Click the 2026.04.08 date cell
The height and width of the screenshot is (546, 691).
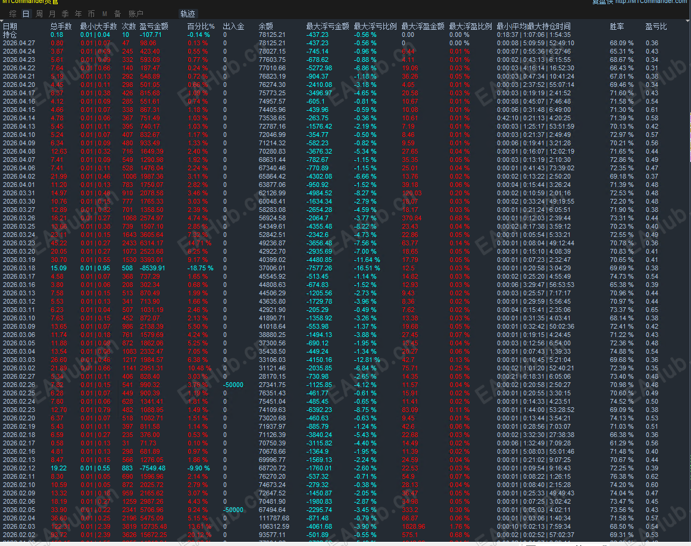coord(19,152)
